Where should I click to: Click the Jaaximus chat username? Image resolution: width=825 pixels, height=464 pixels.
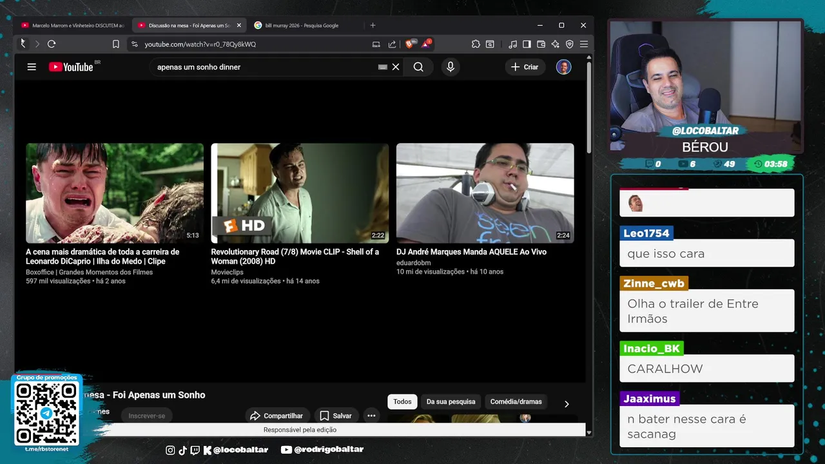[649, 398]
